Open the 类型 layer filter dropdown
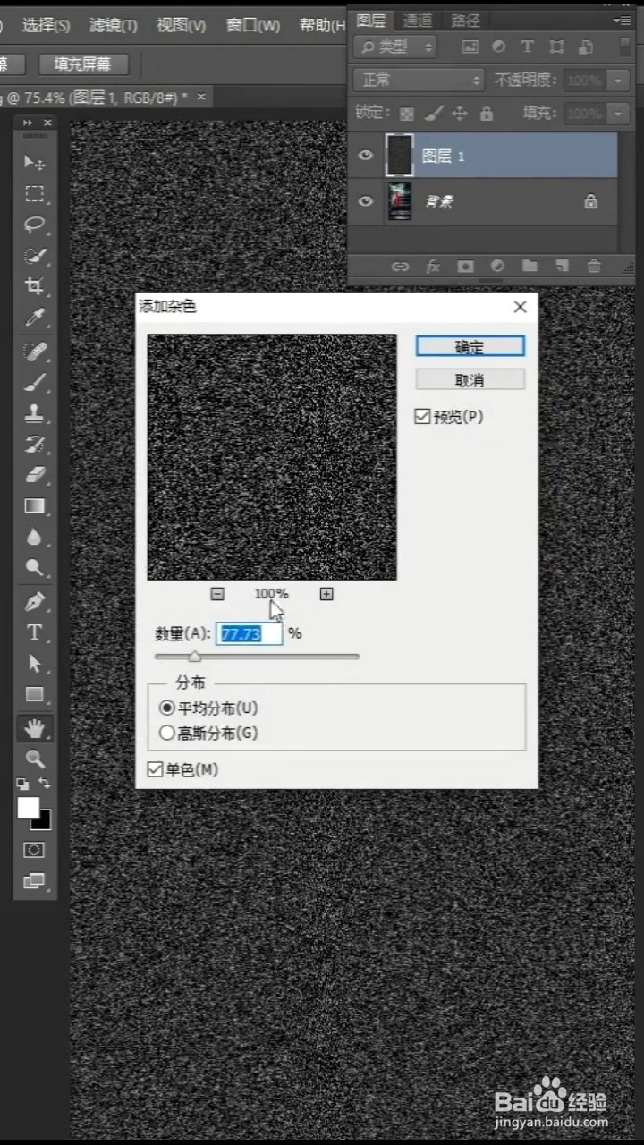Screen dimensions: 644x1145 pos(395,46)
